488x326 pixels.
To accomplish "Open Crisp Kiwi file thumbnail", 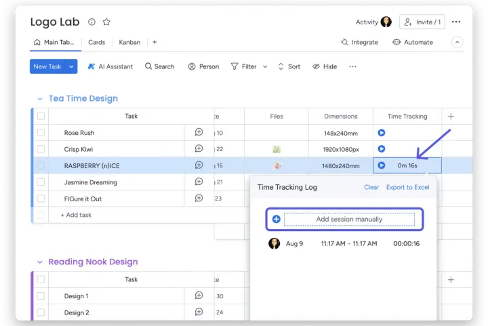I will (277, 149).
